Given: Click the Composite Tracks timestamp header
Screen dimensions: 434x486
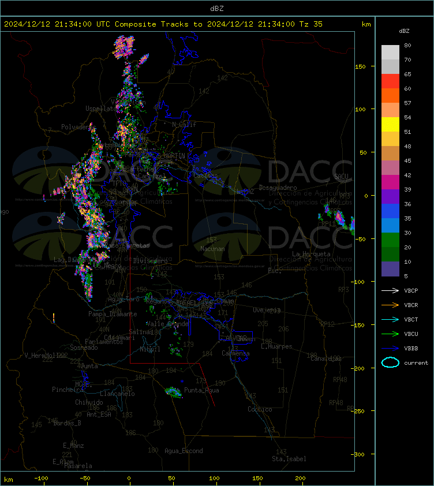Looking at the screenshot, I should pos(163,24).
